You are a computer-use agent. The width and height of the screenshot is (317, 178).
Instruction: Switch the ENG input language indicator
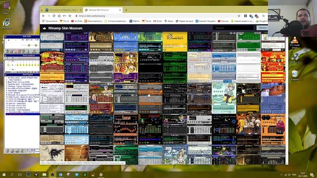294,175
